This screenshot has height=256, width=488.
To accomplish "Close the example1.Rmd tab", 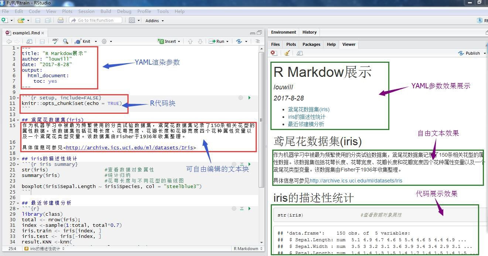I will [x=43, y=33].
